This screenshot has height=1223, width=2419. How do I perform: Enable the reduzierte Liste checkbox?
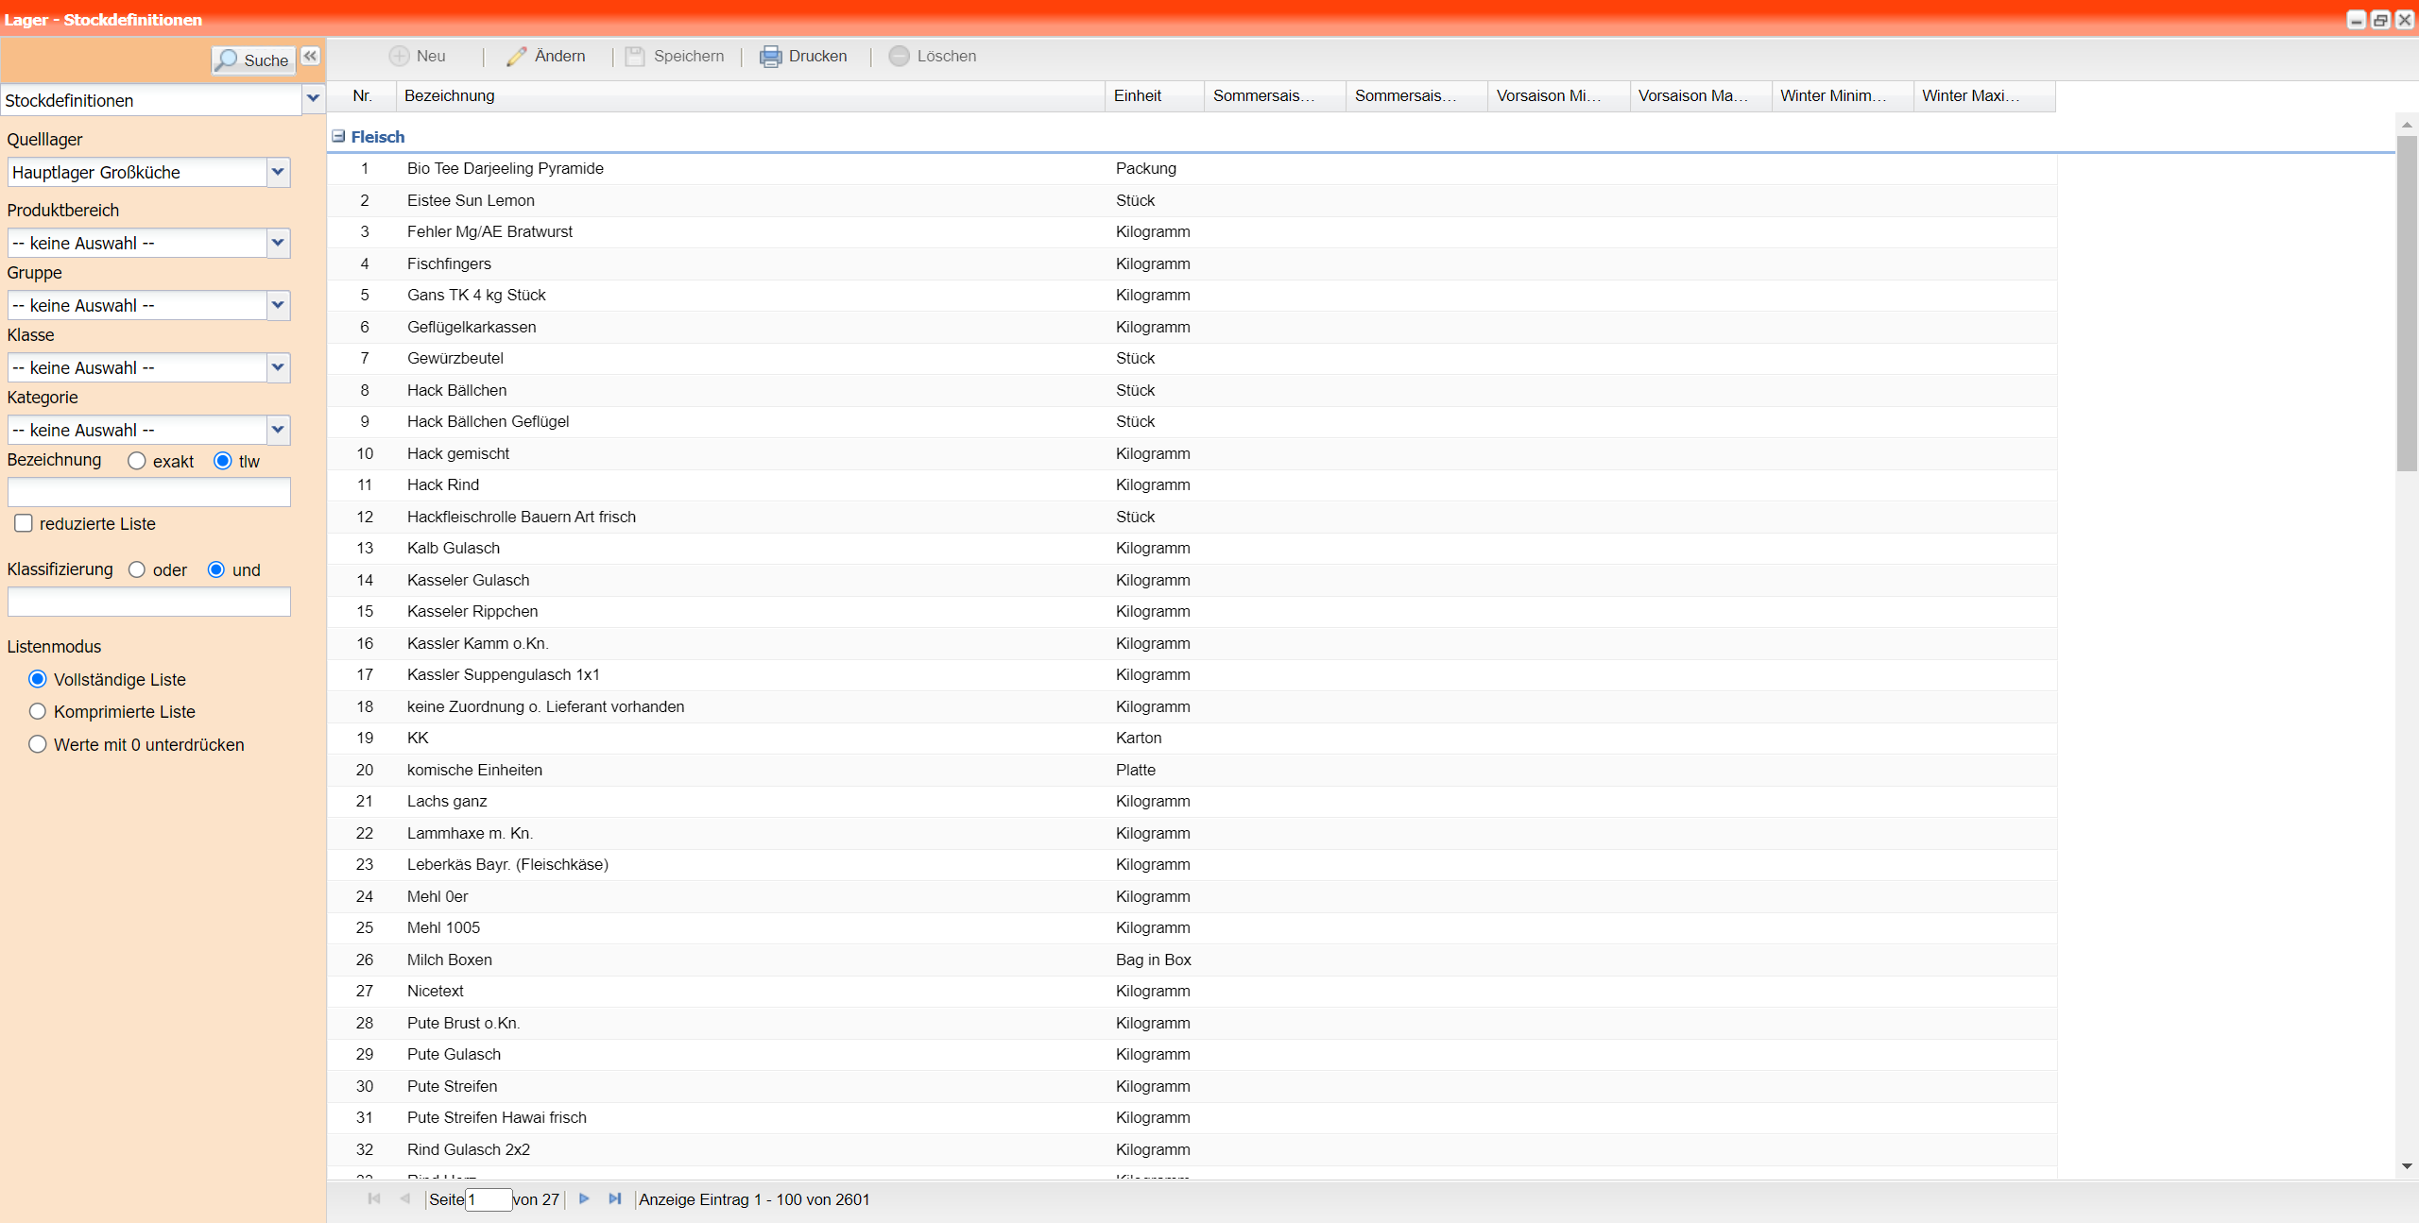click(24, 523)
